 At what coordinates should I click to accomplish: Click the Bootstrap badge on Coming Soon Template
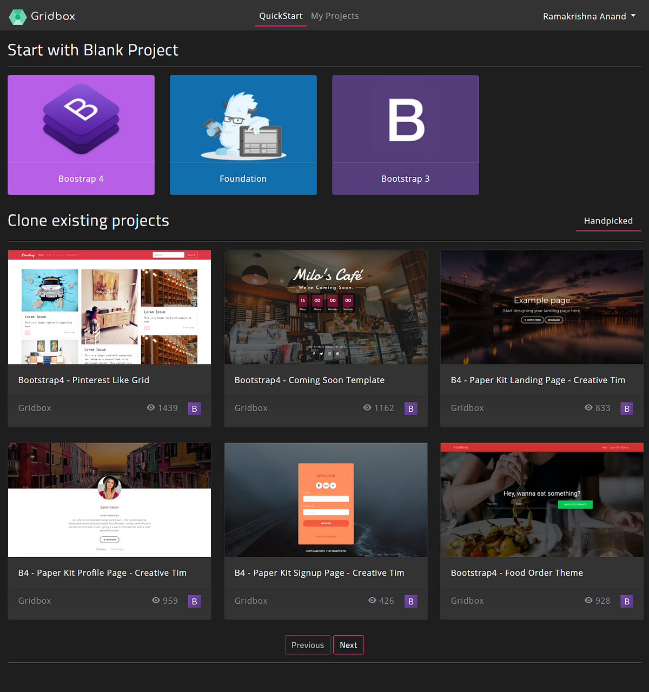pos(410,408)
